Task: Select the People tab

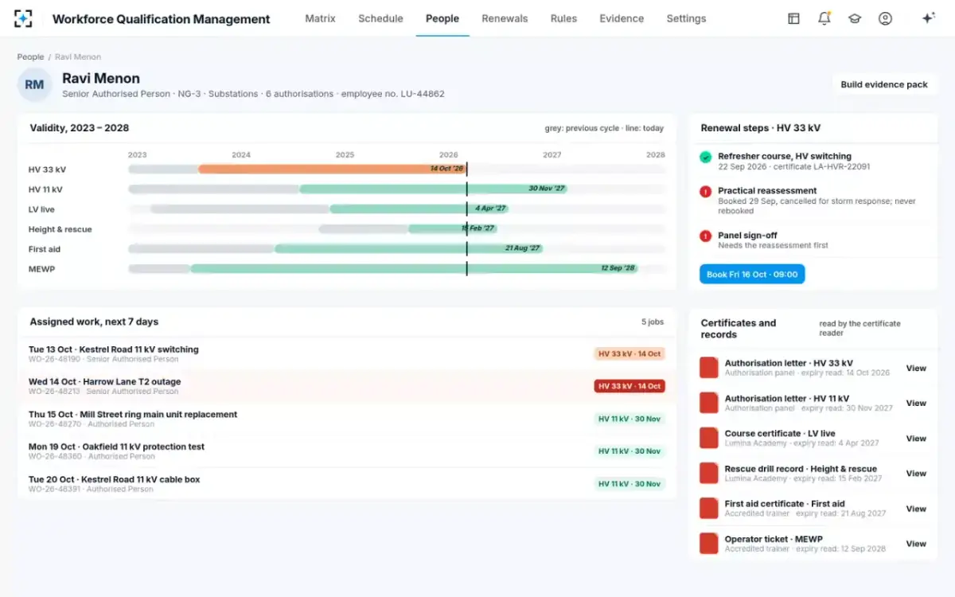Action: 442,18
